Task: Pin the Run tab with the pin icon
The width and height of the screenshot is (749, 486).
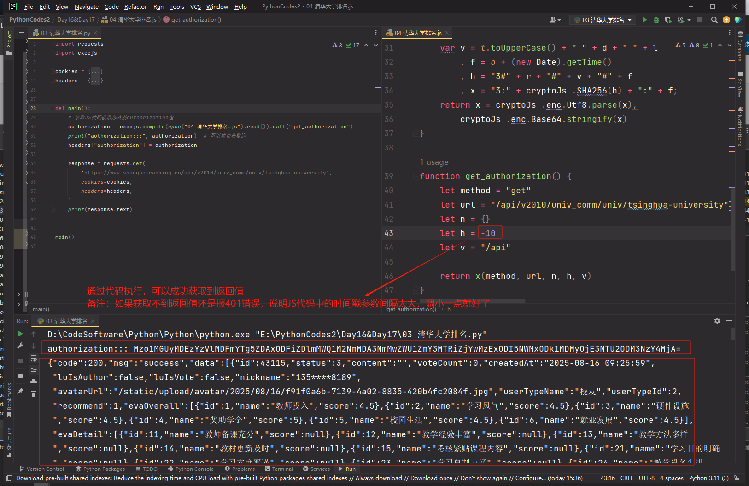Action: (x=20, y=391)
